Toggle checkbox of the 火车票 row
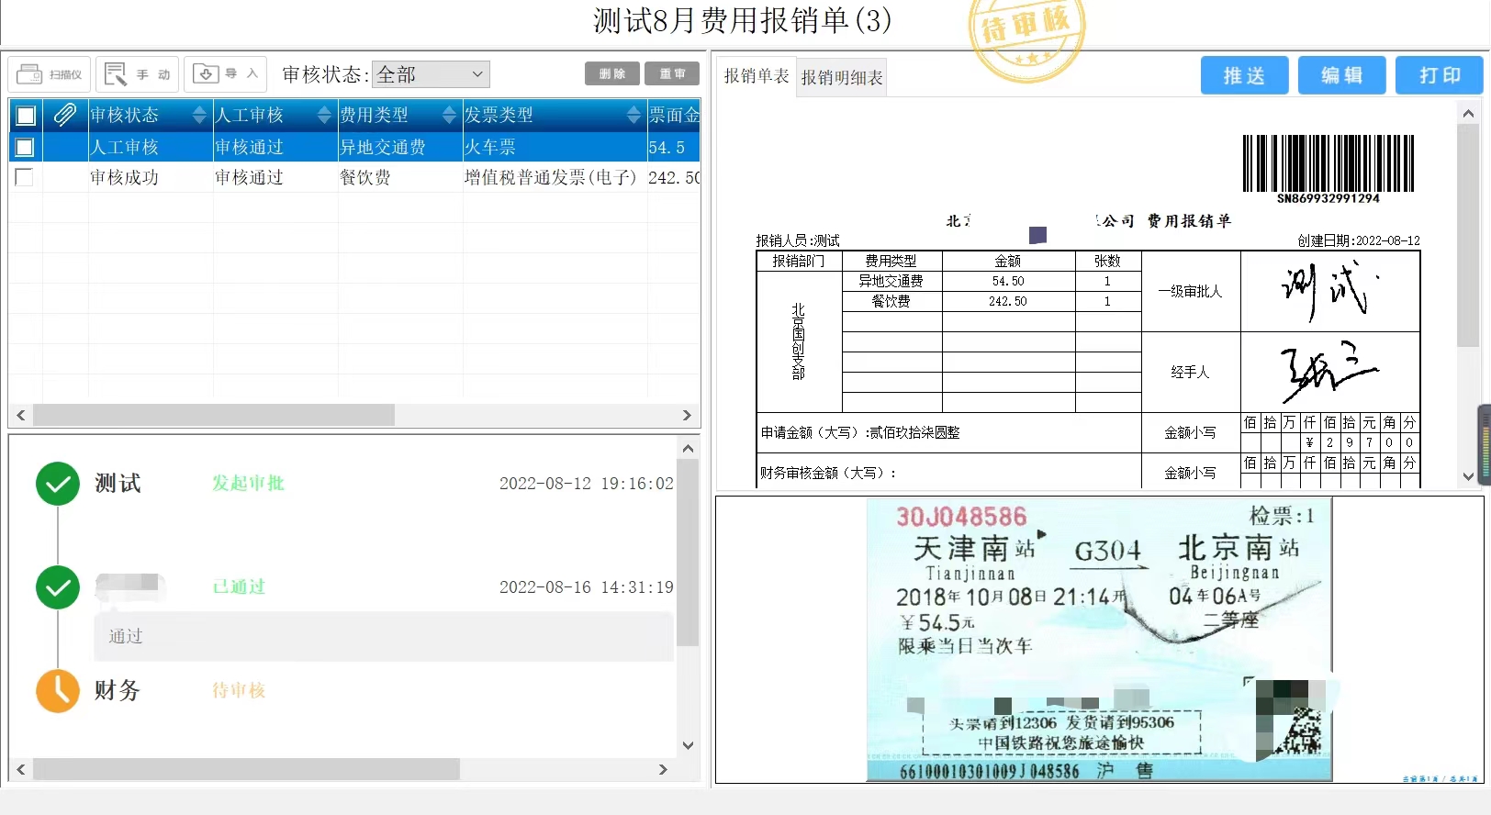This screenshot has height=815, width=1491. click(25, 147)
